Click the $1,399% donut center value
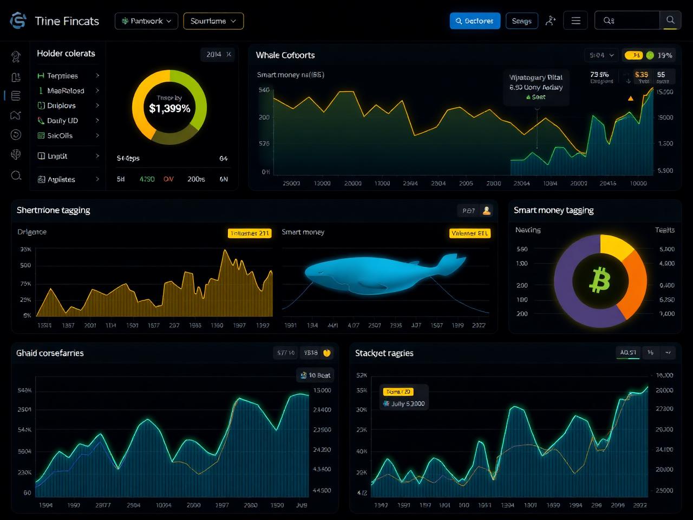The height and width of the screenshot is (520, 693). (169, 108)
